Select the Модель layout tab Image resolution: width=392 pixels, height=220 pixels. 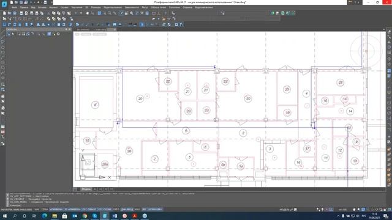click(x=86, y=189)
